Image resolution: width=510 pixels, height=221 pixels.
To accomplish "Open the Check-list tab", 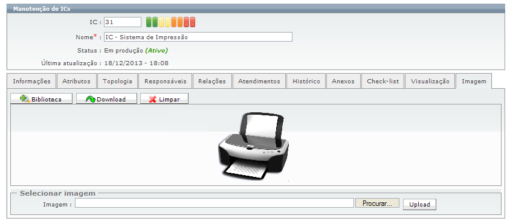I will pyautogui.click(x=383, y=81).
